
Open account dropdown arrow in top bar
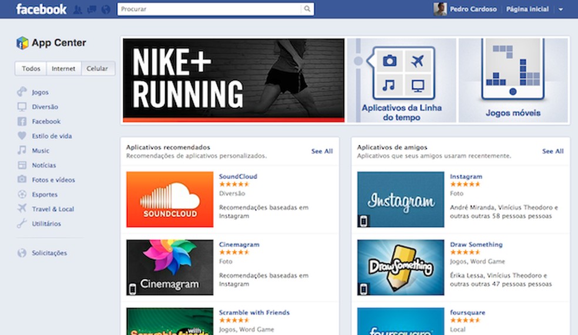click(x=561, y=9)
